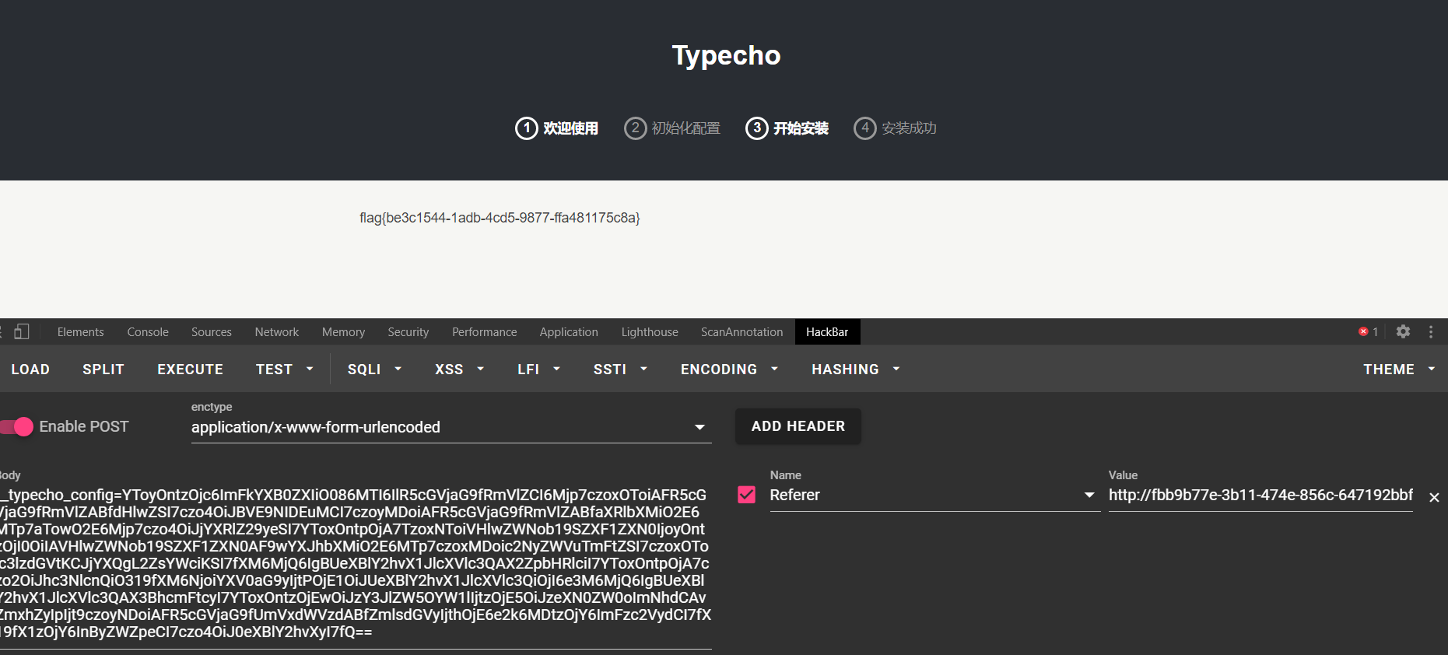
Task: Click the EXECUTE button
Action: pos(191,370)
